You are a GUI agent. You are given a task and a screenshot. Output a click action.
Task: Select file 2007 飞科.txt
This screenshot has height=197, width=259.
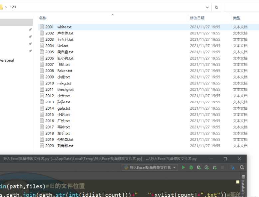pos(58,65)
